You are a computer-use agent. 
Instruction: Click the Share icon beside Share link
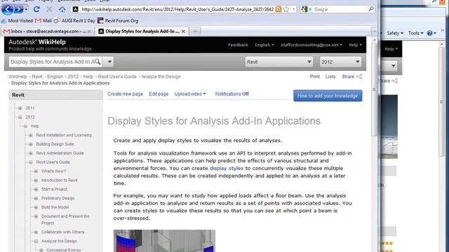[x=359, y=76]
